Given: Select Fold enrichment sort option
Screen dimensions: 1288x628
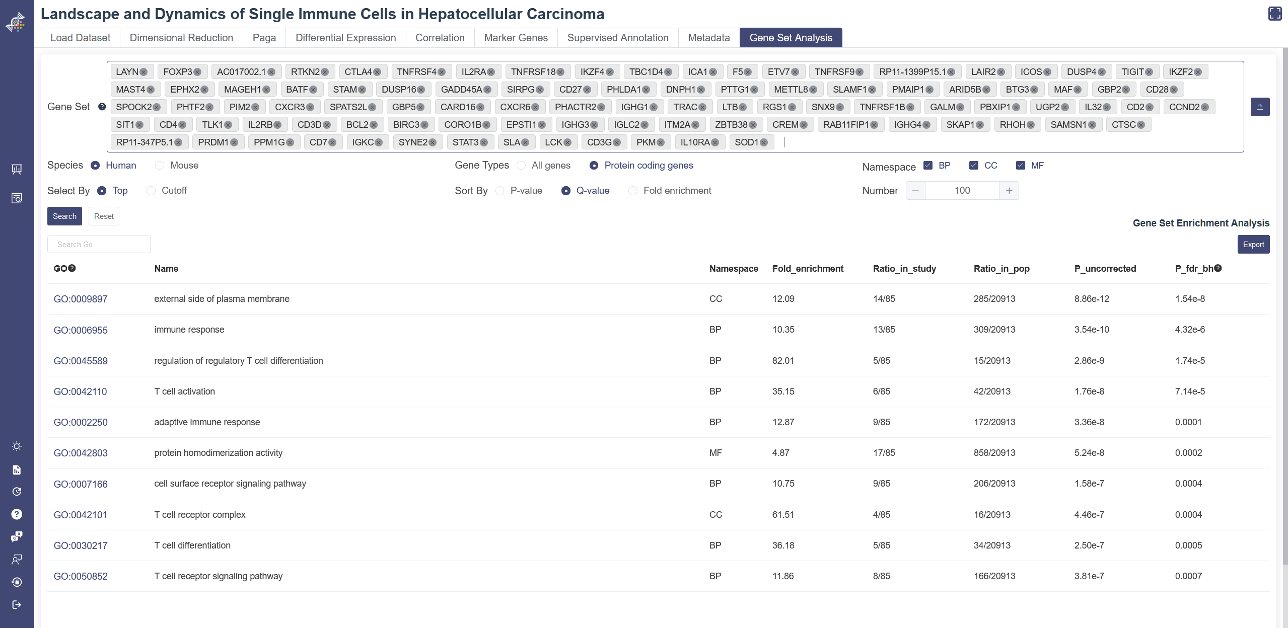Looking at the screenshot, I should (x=633, y=191).
